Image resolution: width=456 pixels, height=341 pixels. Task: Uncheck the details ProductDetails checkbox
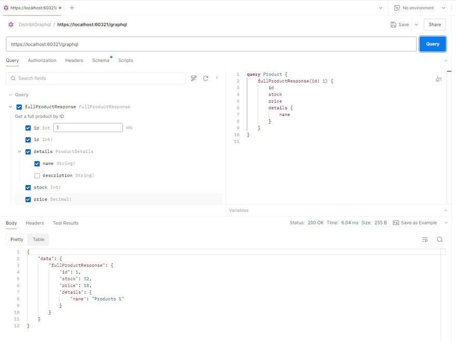coord(28,152)
